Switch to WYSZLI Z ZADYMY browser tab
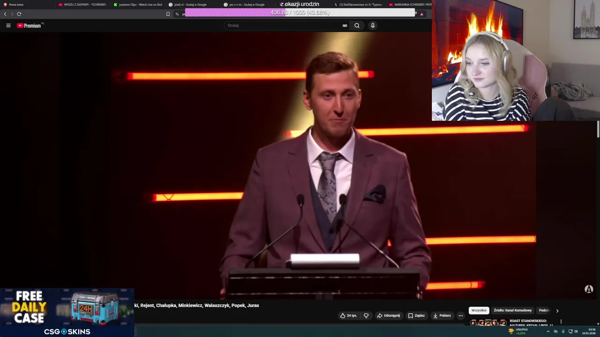This screenshot has width=600, height=337. click(82, 5)
